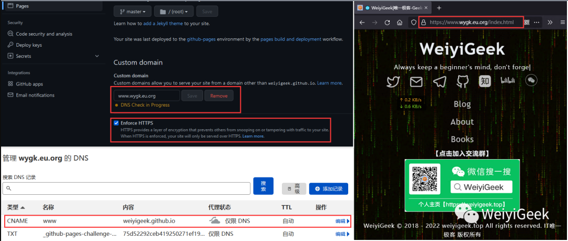This screenshot has width=568, height=241.
Task: Click Learn more link under Enforce HTTPS
Action: click(x=253, y=137)
